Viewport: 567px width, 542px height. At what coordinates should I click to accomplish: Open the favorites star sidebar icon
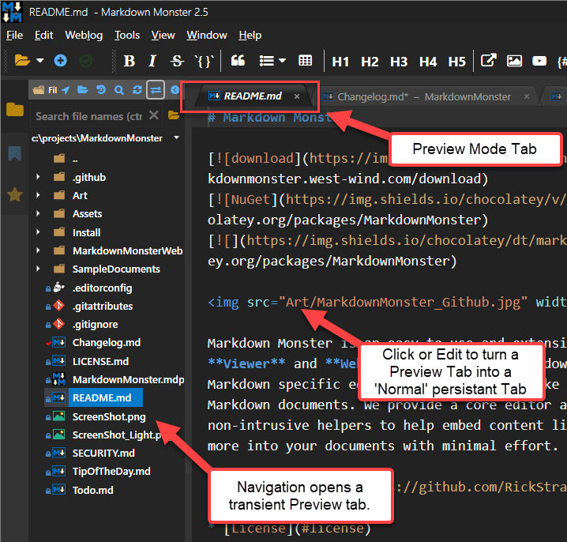(15, 194)
